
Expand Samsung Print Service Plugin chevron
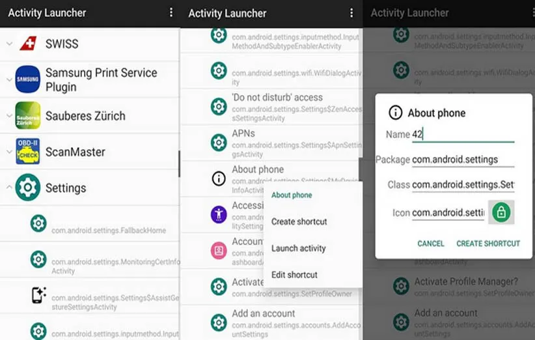pos(8,79)
